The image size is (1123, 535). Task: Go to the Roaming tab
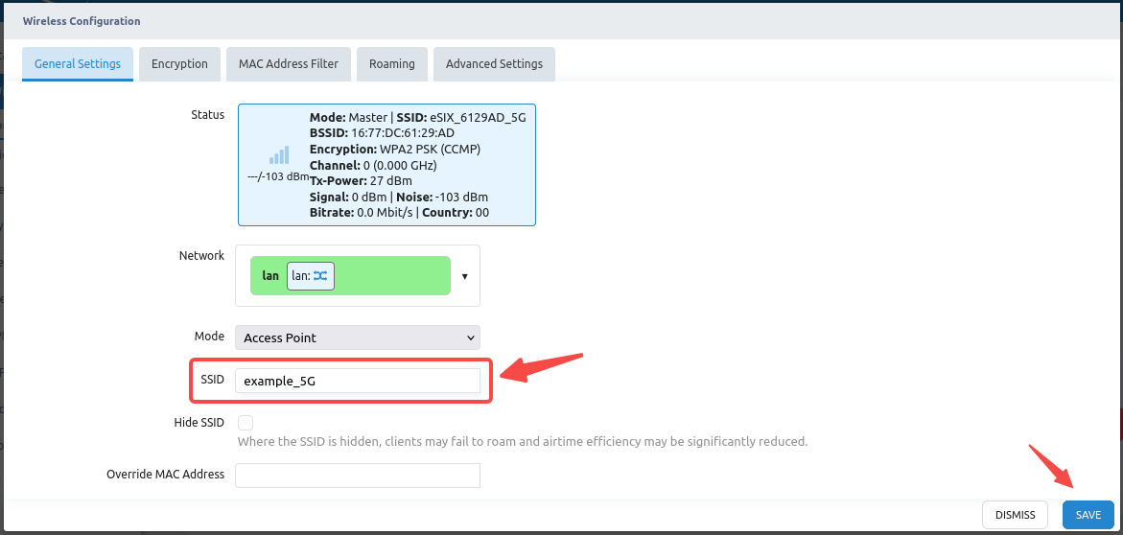[391, 64]
